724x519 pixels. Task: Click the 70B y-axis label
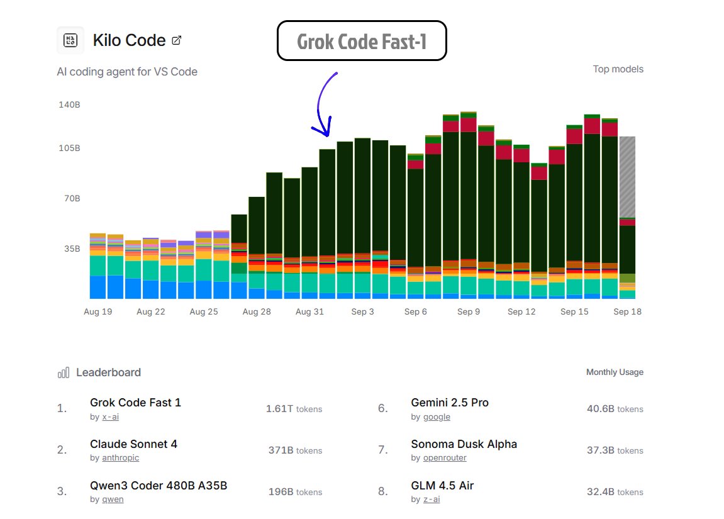(x=72, y=199)
